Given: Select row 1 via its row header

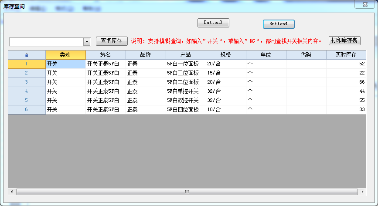Looking at the screenshot, I should pos(27,64).
